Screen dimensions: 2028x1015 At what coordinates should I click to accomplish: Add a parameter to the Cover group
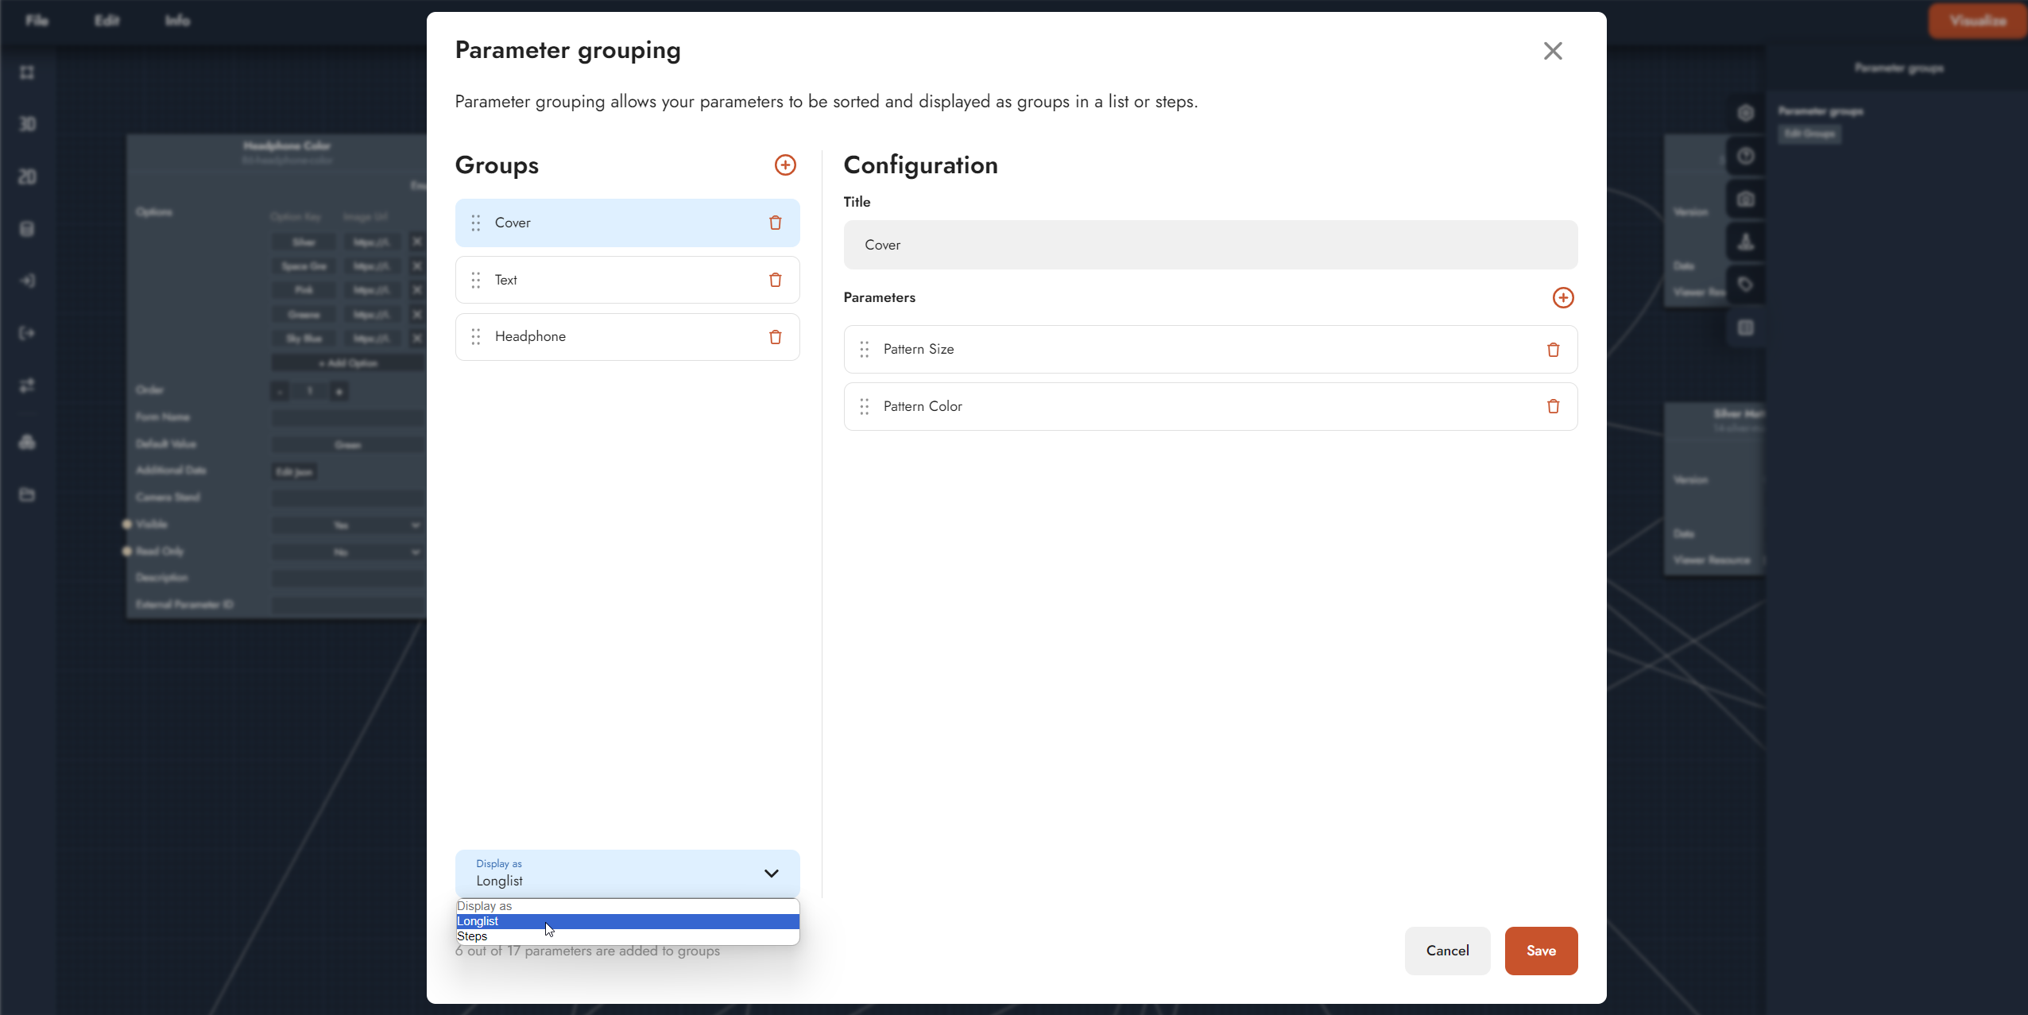tap(1562, 297)
